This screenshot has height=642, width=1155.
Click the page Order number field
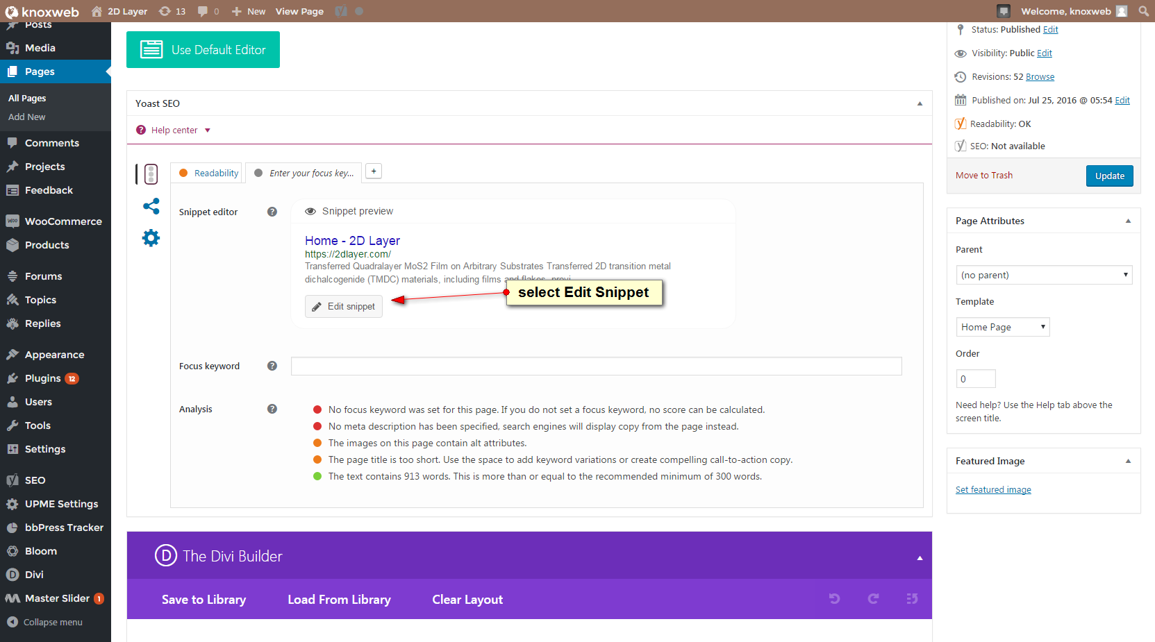click(976, 379)
